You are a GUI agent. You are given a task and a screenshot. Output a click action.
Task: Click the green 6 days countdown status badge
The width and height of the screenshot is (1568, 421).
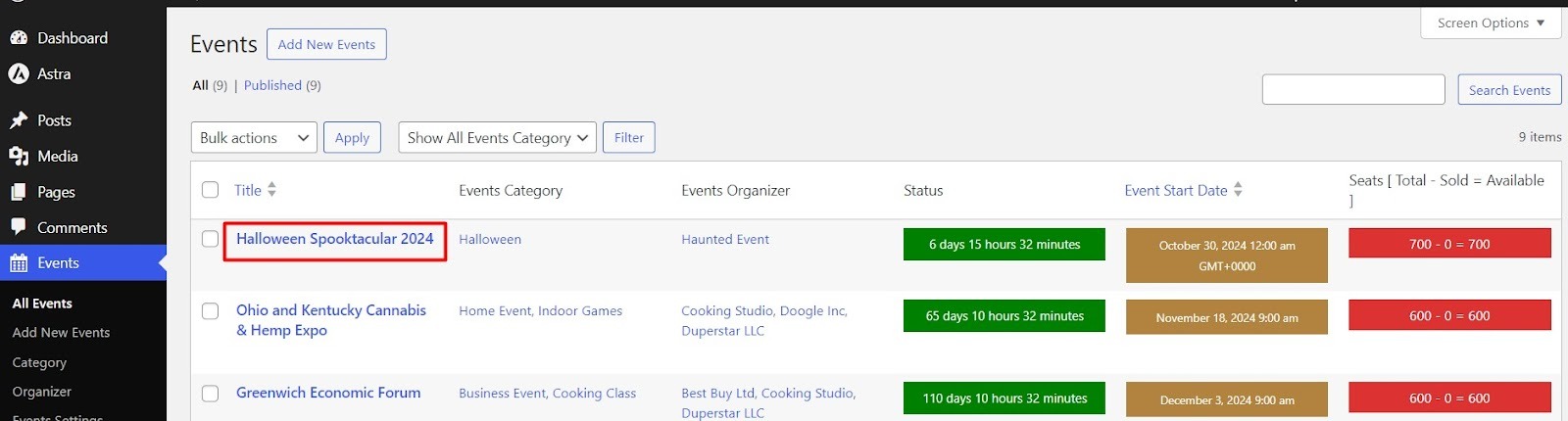pos(1004,245)
